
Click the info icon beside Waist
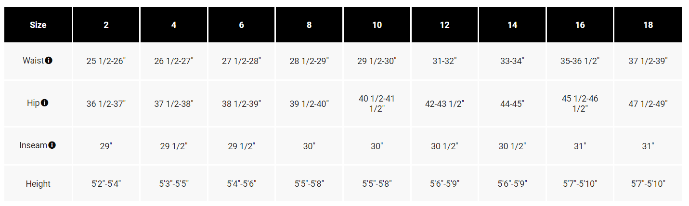click(49, 61)
